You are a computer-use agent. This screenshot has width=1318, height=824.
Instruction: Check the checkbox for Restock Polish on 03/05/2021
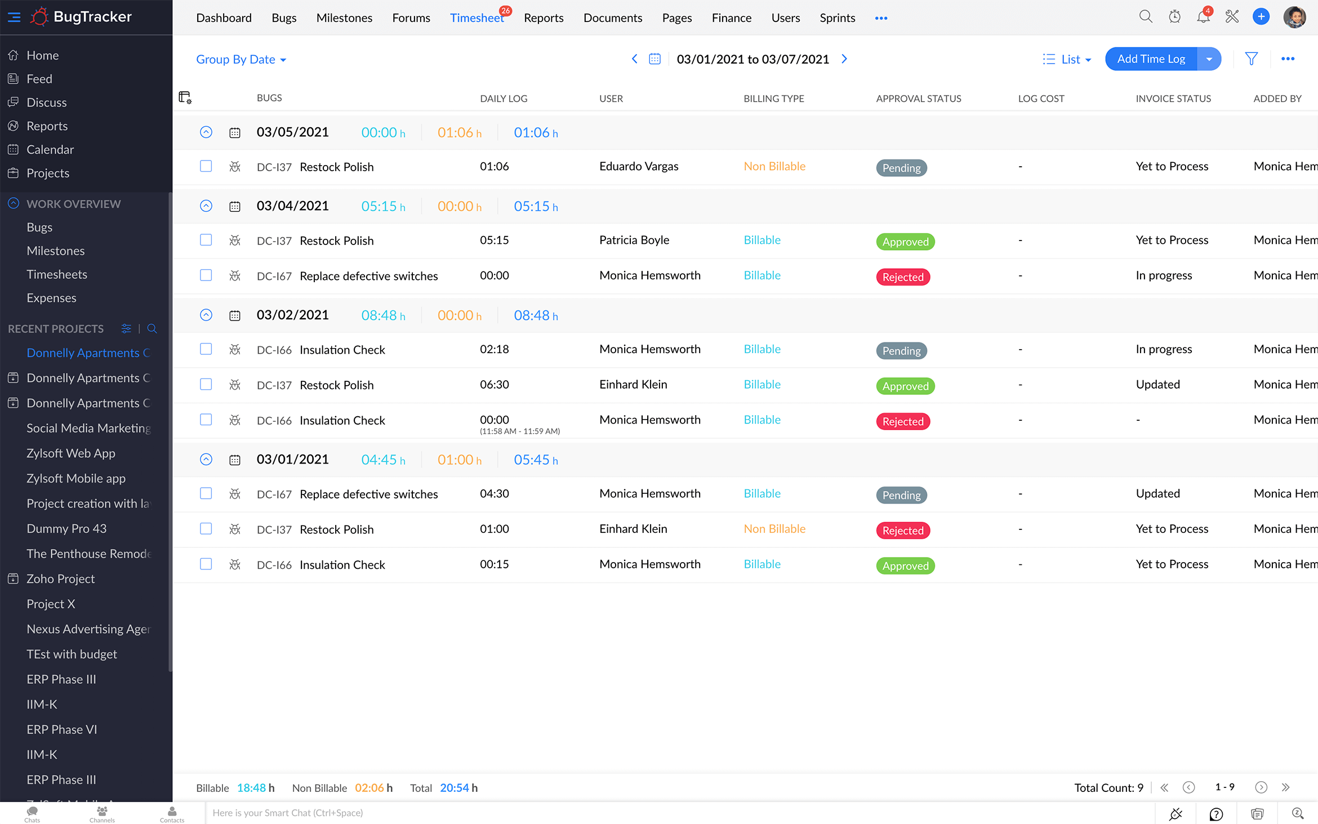tap(206, 166)
